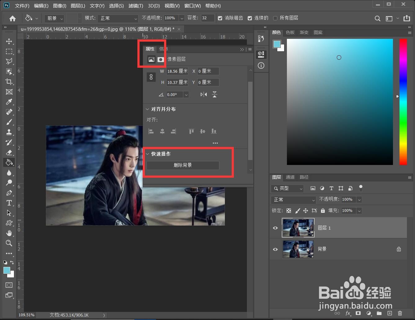The image size is (415, 320).
Task: Select the Polygonal Lasso tool
Action: (x=9, y=62)
